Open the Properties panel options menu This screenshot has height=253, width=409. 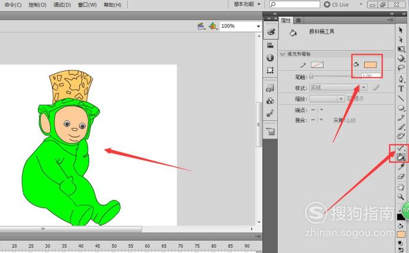click(391, 20)
